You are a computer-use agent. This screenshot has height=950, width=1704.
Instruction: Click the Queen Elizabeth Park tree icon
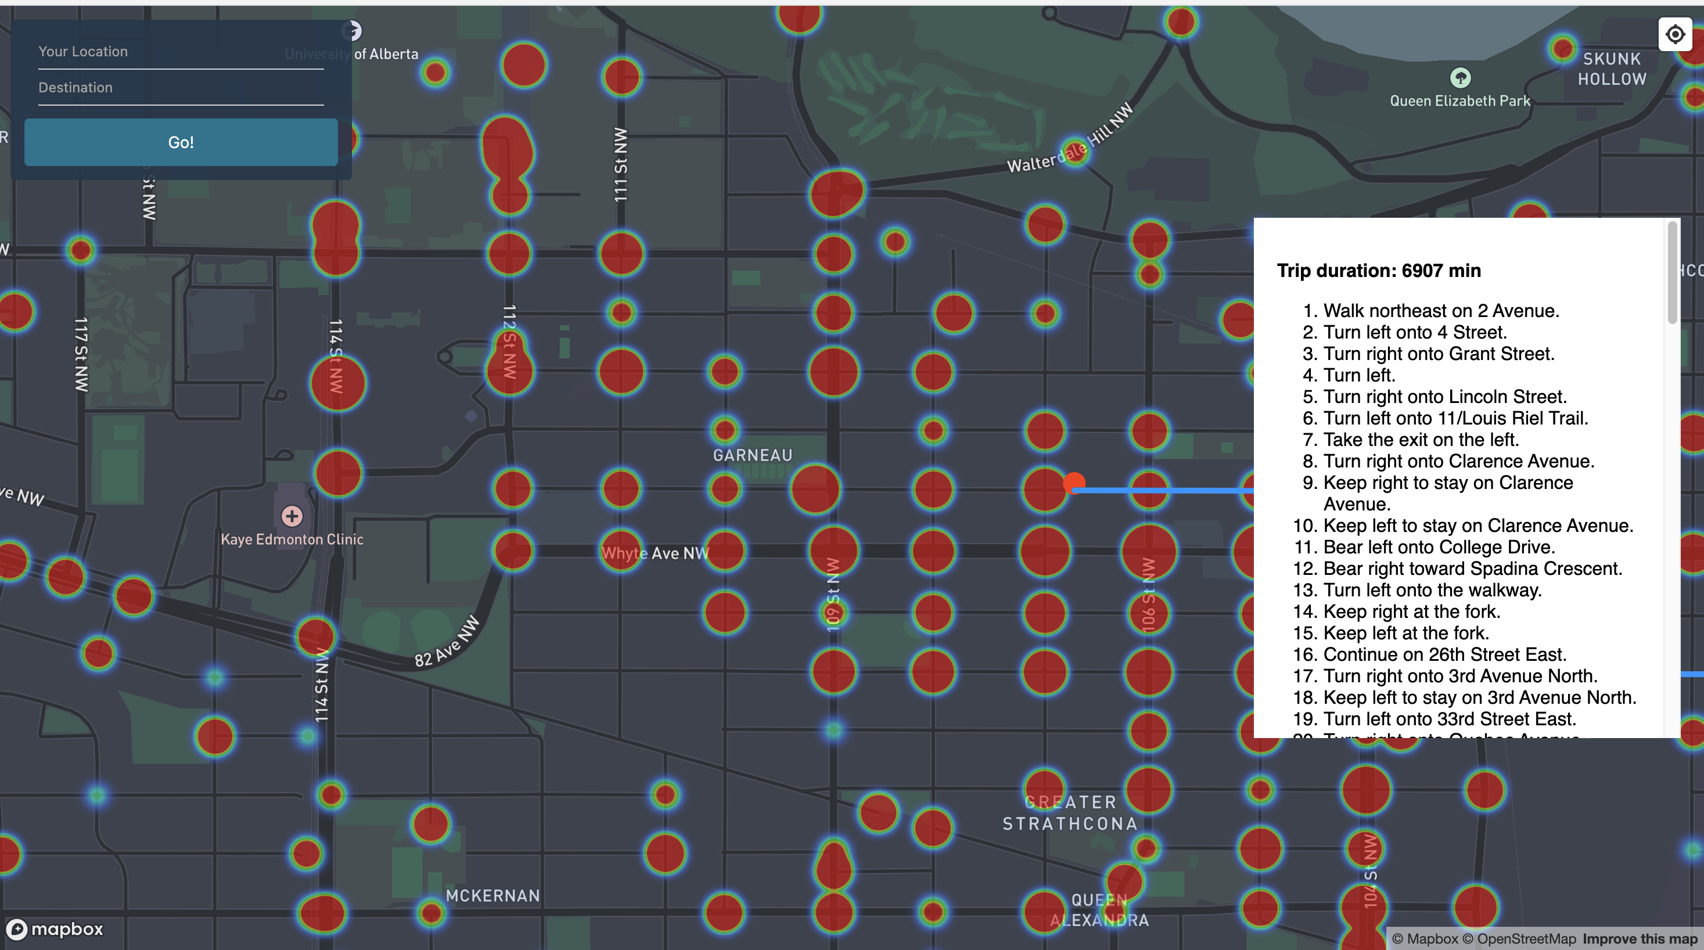click(x=1460, y=78)
